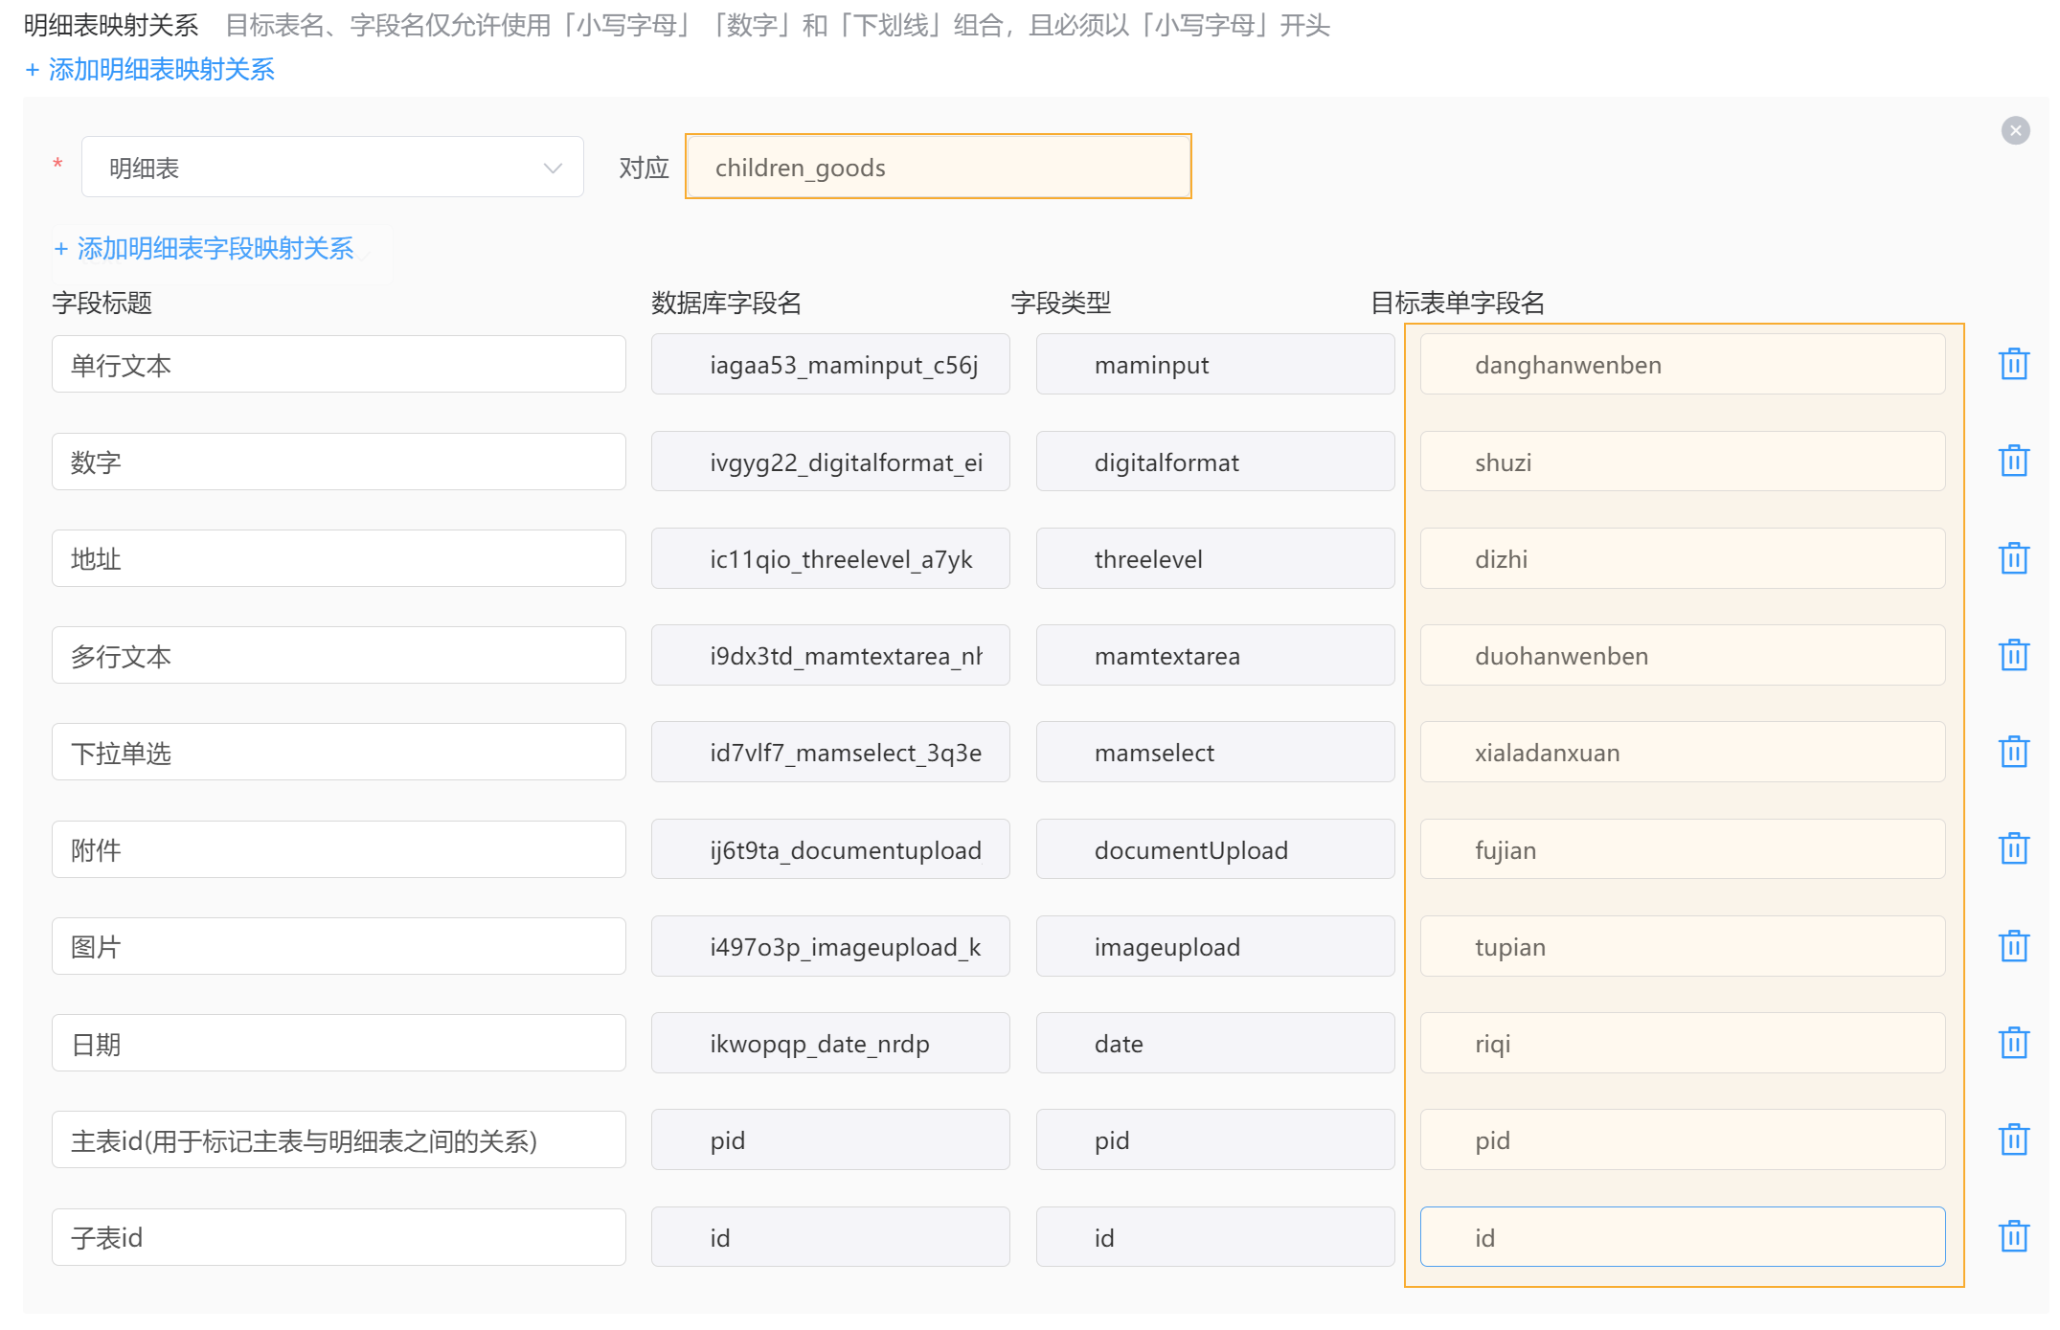Delete the 附件 field mapping row
This screenshot has width=2060, height=1330.
point(2013,849)
